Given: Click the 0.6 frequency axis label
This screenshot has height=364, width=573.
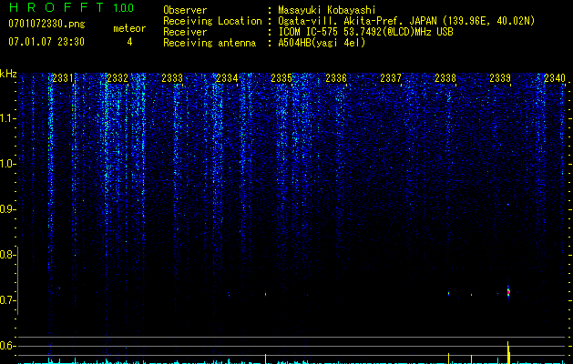Looking at the screenshot, I should coord(8,346).
